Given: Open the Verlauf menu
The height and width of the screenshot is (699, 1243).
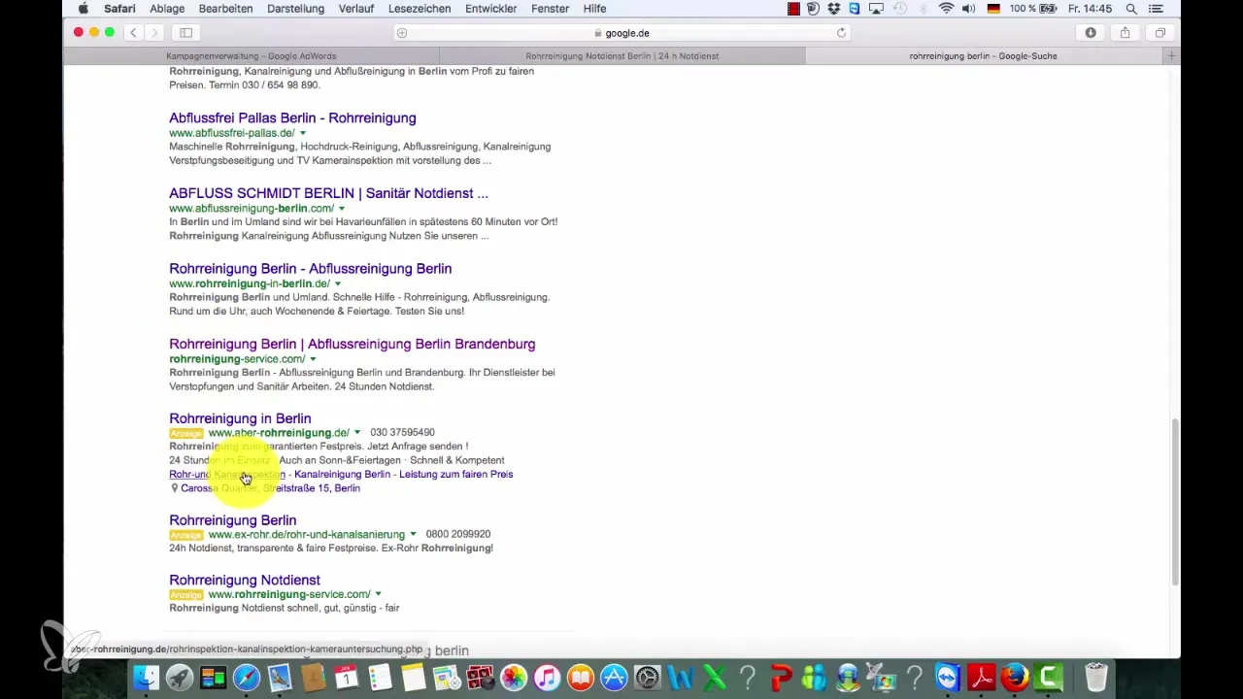Looking at the screenshot, I should 356,9.
